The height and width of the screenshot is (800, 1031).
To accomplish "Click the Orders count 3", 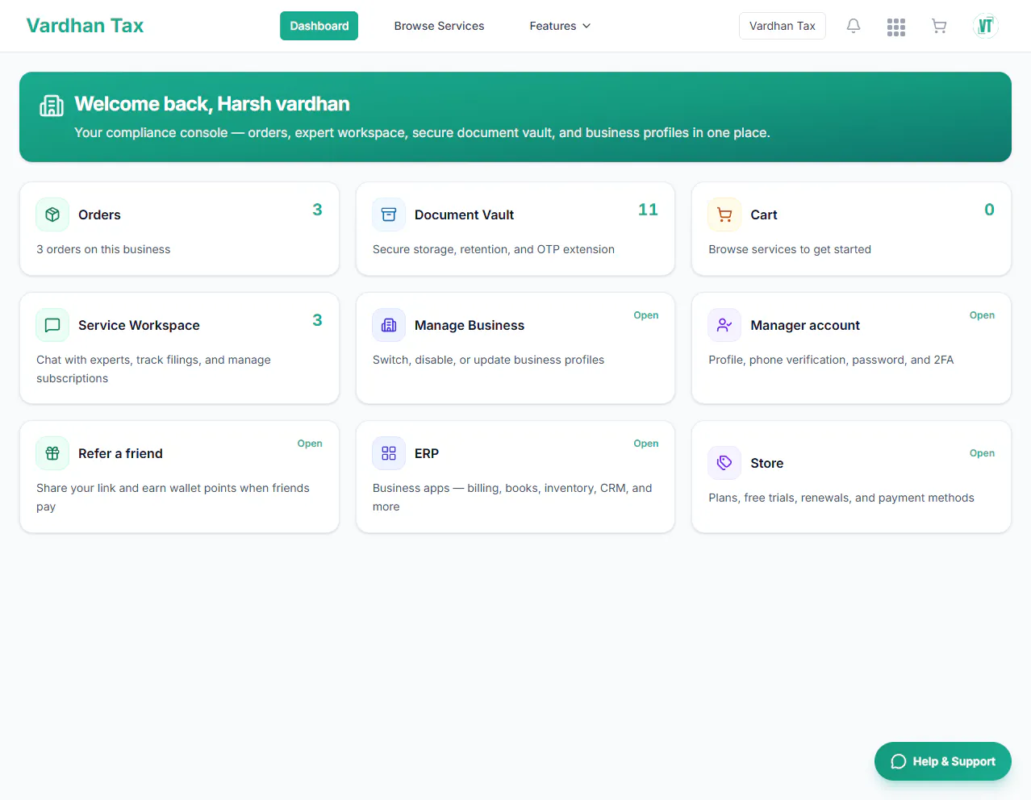I will (x=317, y=210).
